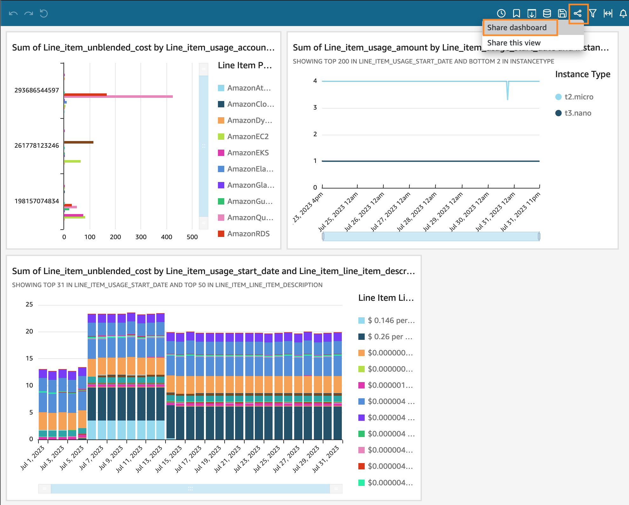Open the filter funnel icon
Screen dimensions: 629x505
[x=592, y=13]
